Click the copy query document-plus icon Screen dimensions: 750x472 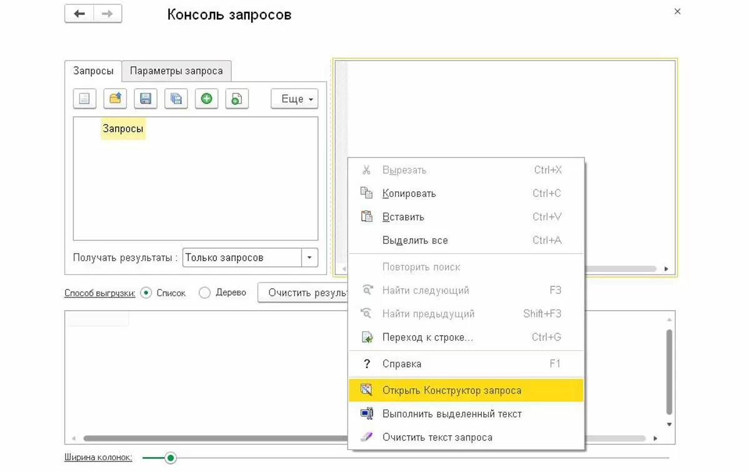point(237,99)
